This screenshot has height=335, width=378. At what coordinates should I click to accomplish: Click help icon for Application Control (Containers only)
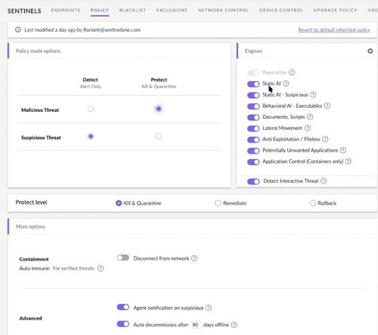pos(348,161)
